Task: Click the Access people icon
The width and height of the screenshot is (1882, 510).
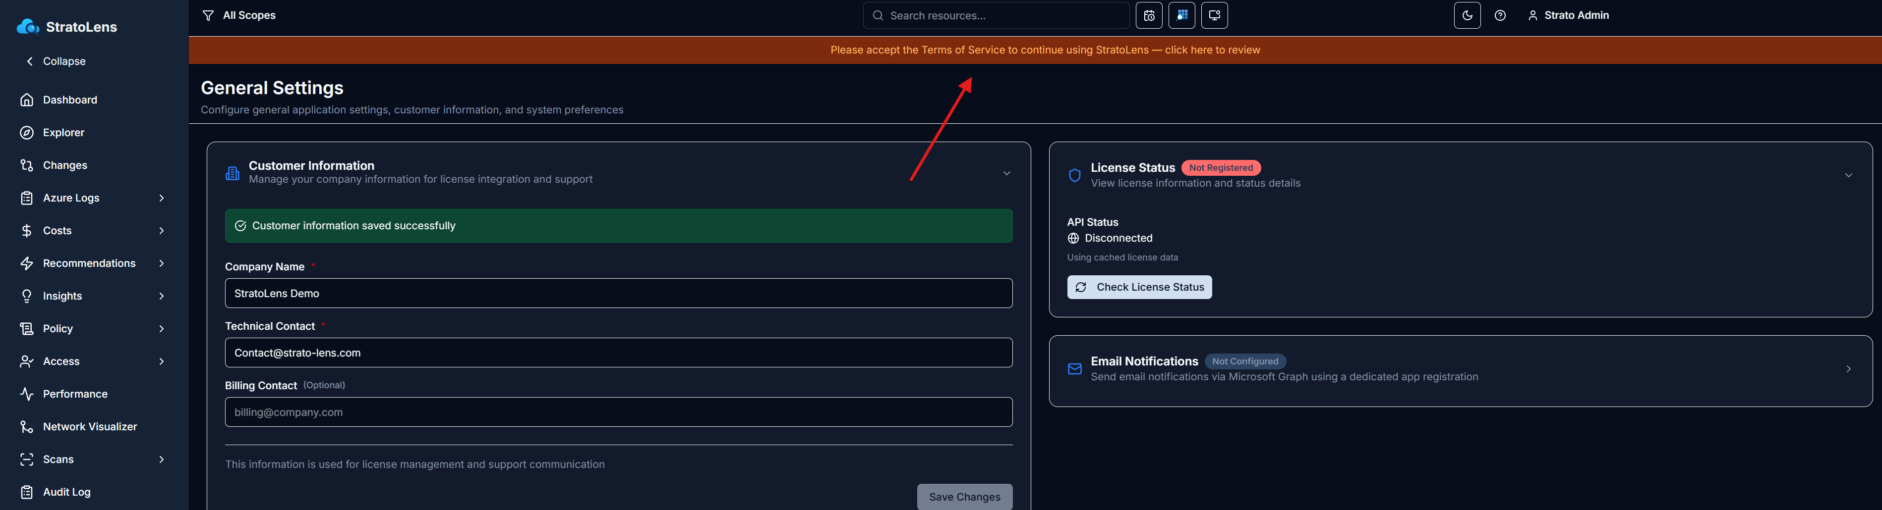Action: point(27,361)
